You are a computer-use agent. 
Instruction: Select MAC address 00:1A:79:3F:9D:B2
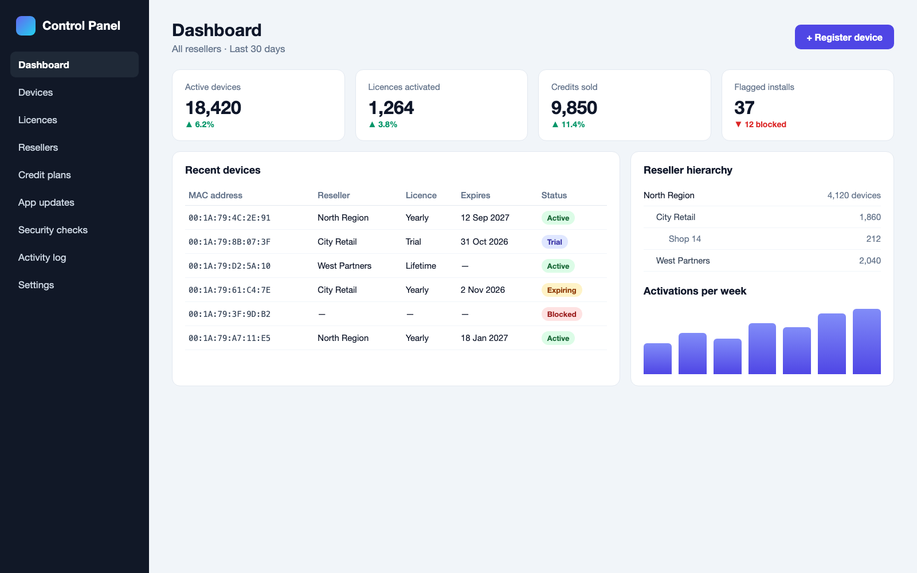tap(229, 314)
